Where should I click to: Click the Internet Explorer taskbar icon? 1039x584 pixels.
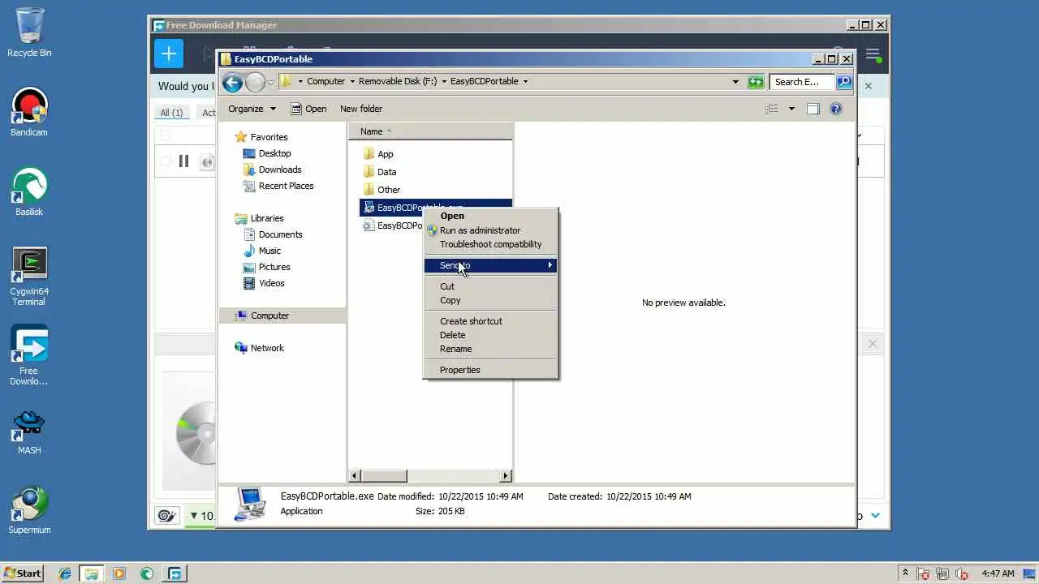click(x=65, y=573)
